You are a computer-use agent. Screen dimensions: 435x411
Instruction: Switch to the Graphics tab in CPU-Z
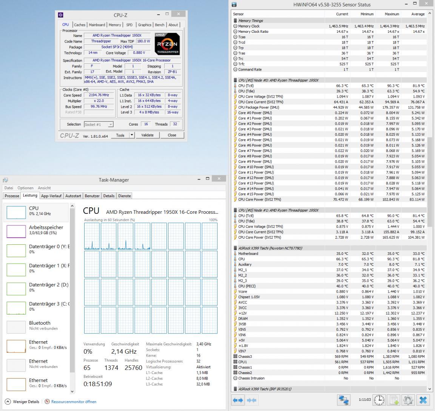145,25
